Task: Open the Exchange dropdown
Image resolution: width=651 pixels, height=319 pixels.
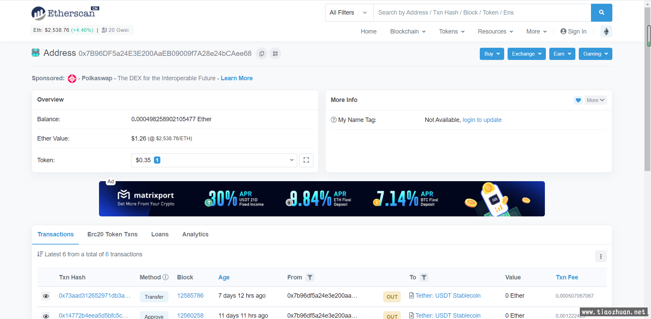Action: coord(527,54)
